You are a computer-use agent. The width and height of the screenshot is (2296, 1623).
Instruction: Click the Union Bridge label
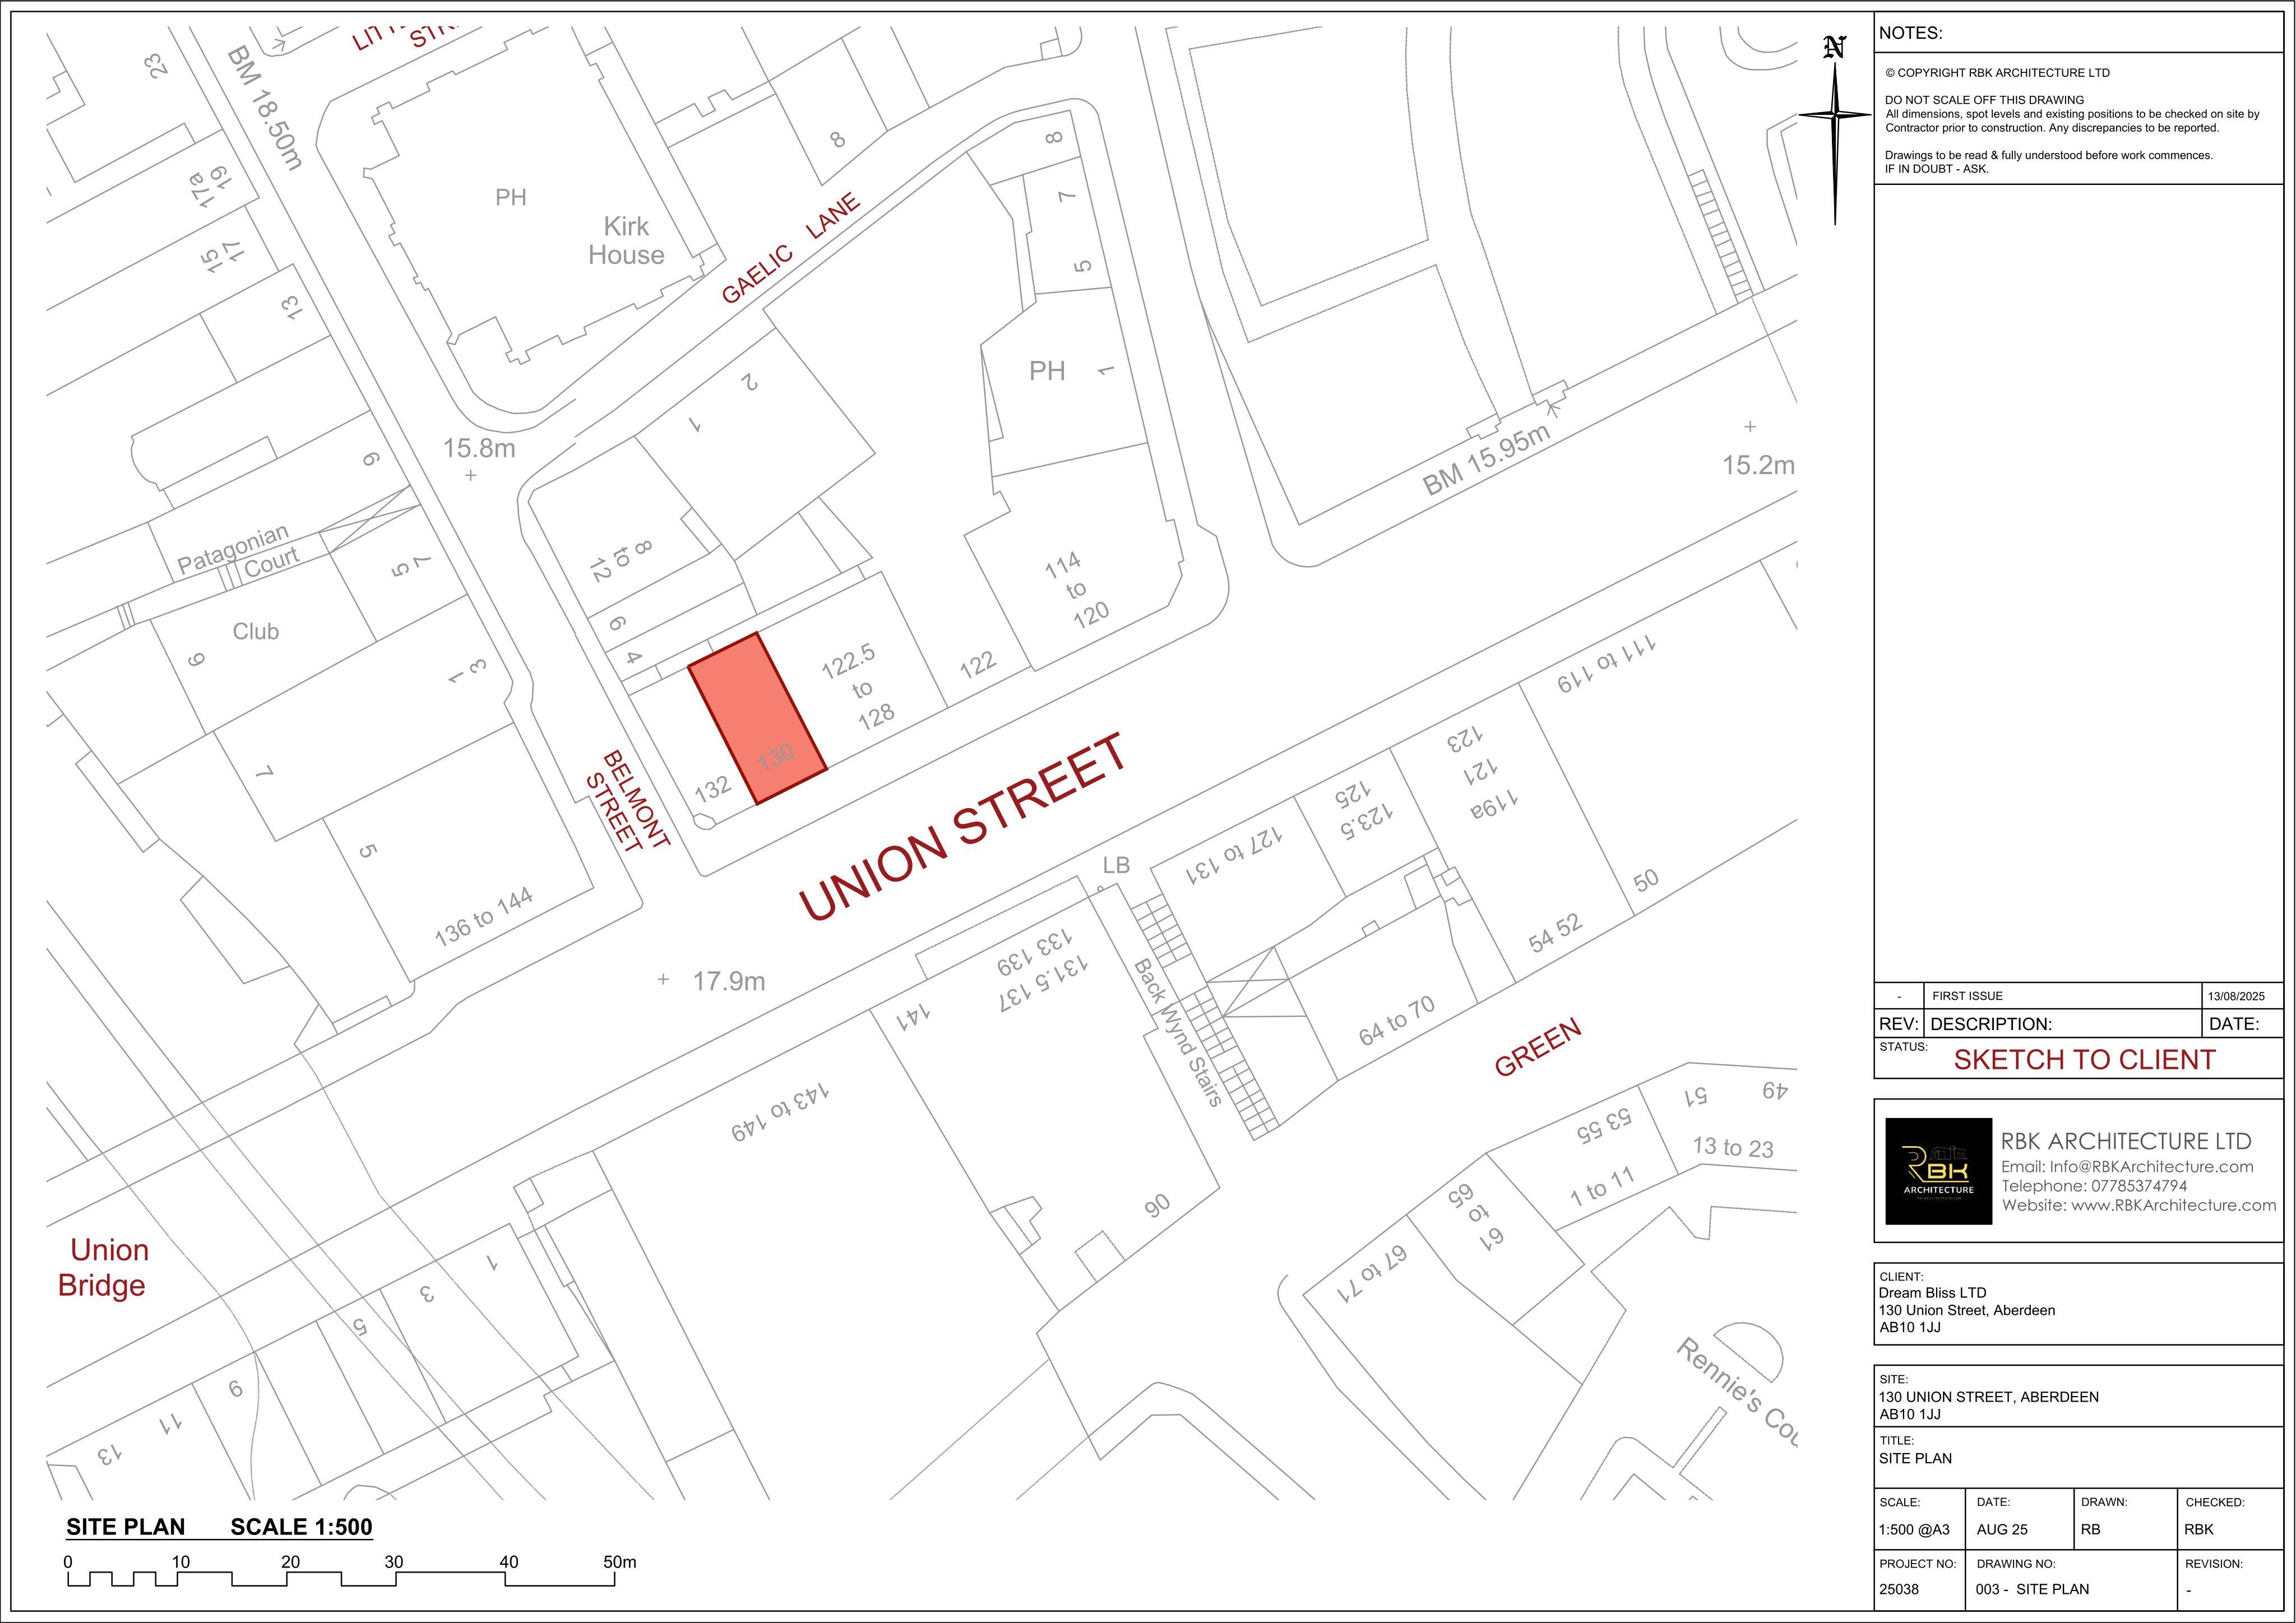[103, 1267]
